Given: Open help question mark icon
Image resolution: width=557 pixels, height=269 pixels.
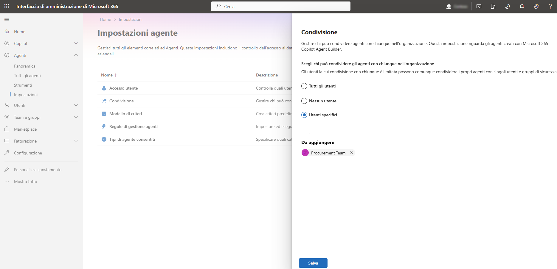Looking at the screenshot, I should tap(550, 6).
